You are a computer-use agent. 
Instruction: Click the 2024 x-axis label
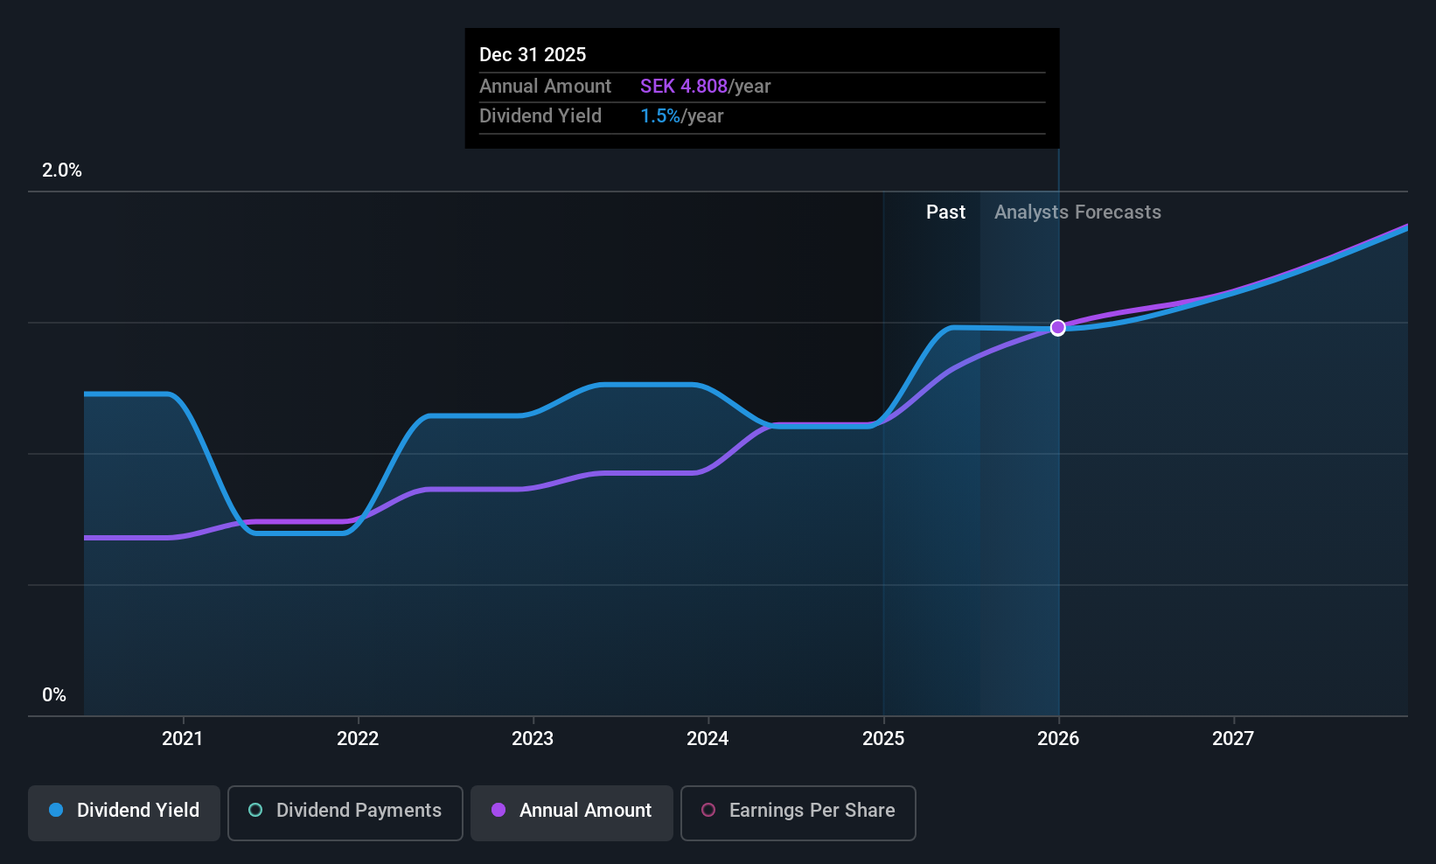point(708,739)
